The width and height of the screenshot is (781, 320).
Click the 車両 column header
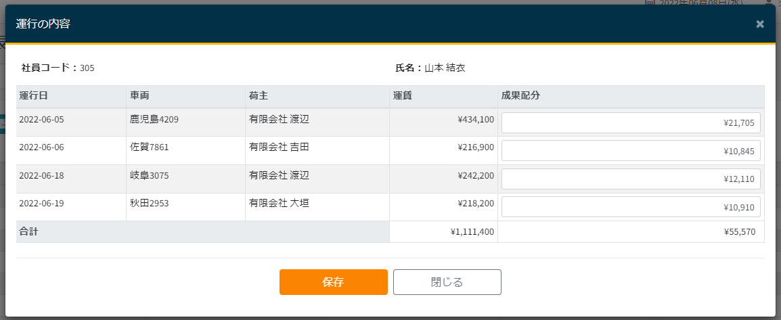pos(139,95)
